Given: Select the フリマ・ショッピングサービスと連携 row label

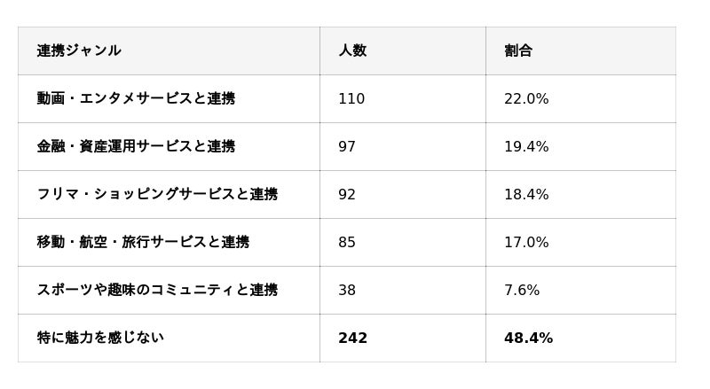Looking at the screenshot, I should pos(157,194).
